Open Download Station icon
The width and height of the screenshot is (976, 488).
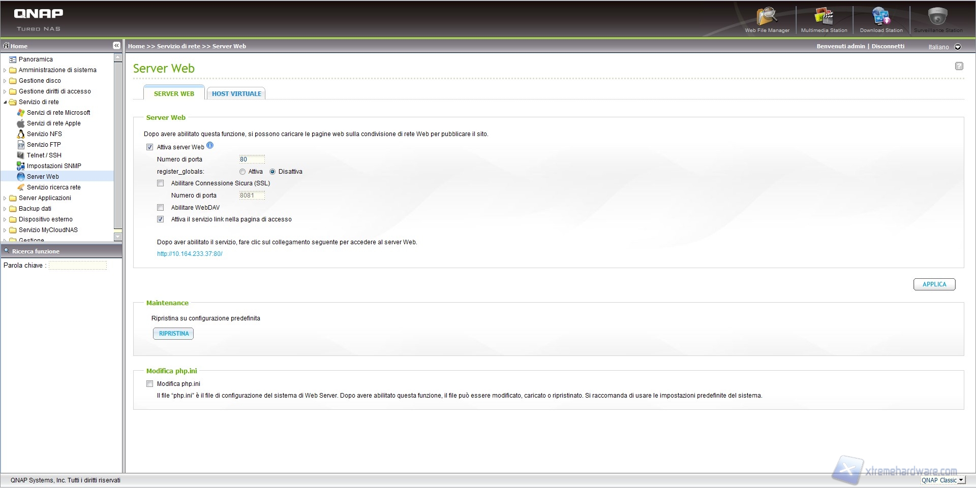pos(881,18)
